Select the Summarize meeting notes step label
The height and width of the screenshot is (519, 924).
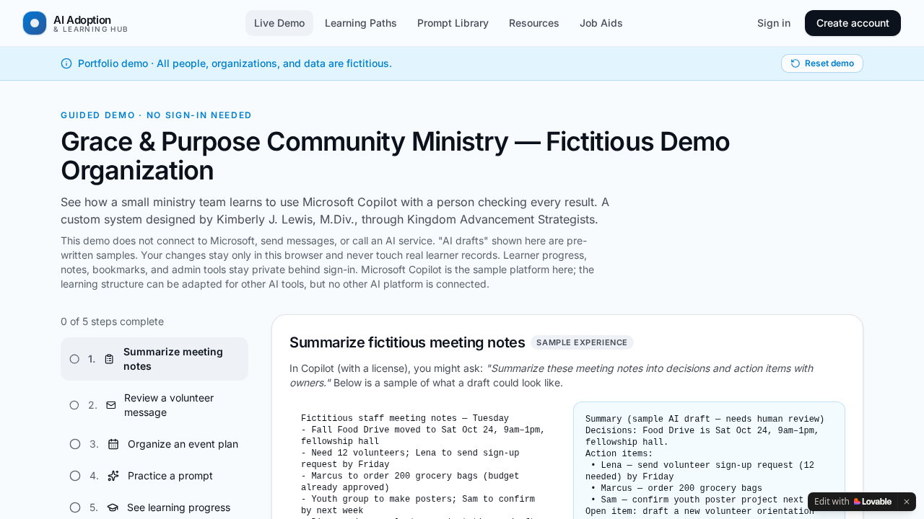point(173,359)
